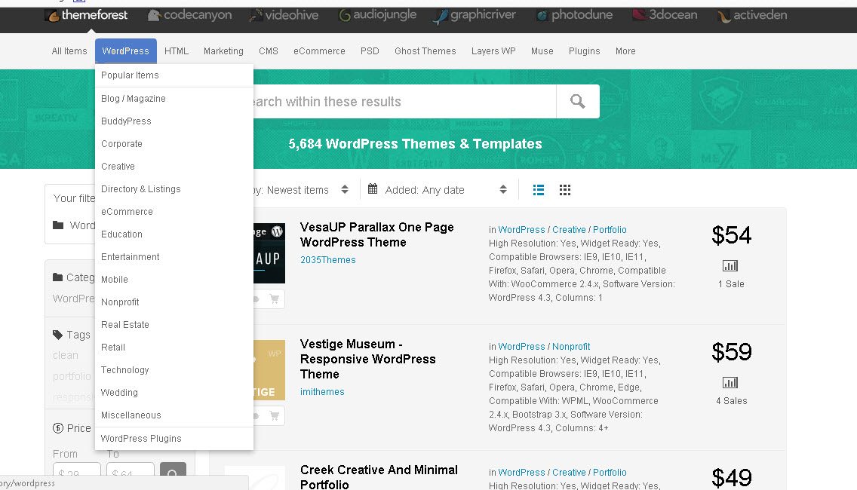This screenshot has height=490, width=857.
Task: Open the Marketing navigation tab
Action: 223,51
